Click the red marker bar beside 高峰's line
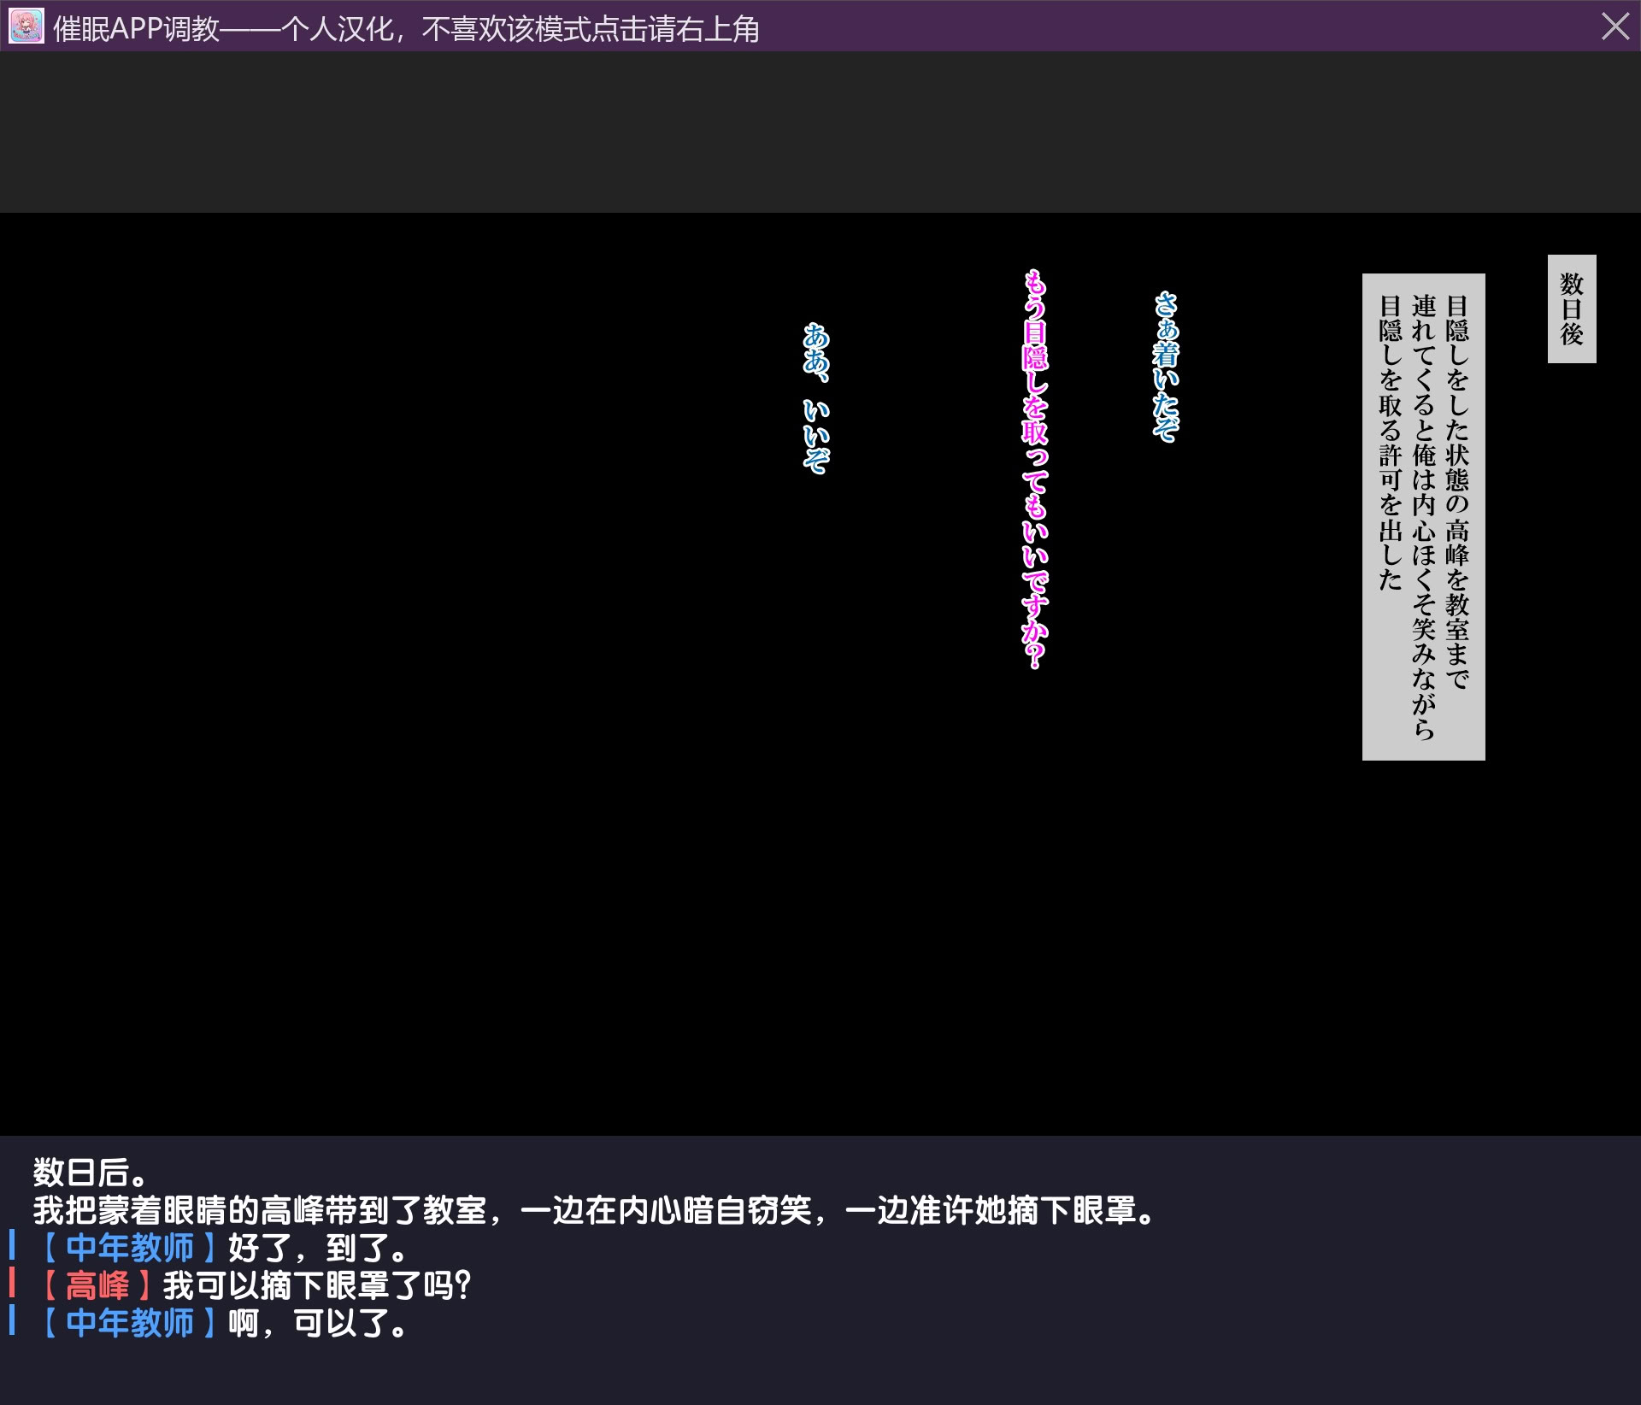1641x1405 pixels. [12, 1282]
